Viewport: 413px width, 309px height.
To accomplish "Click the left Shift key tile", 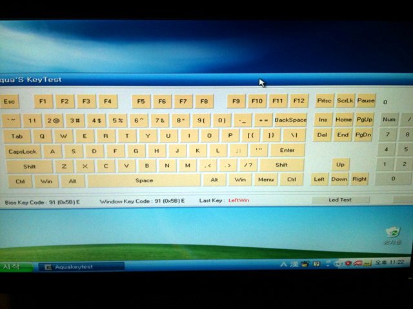I will 29,167.
